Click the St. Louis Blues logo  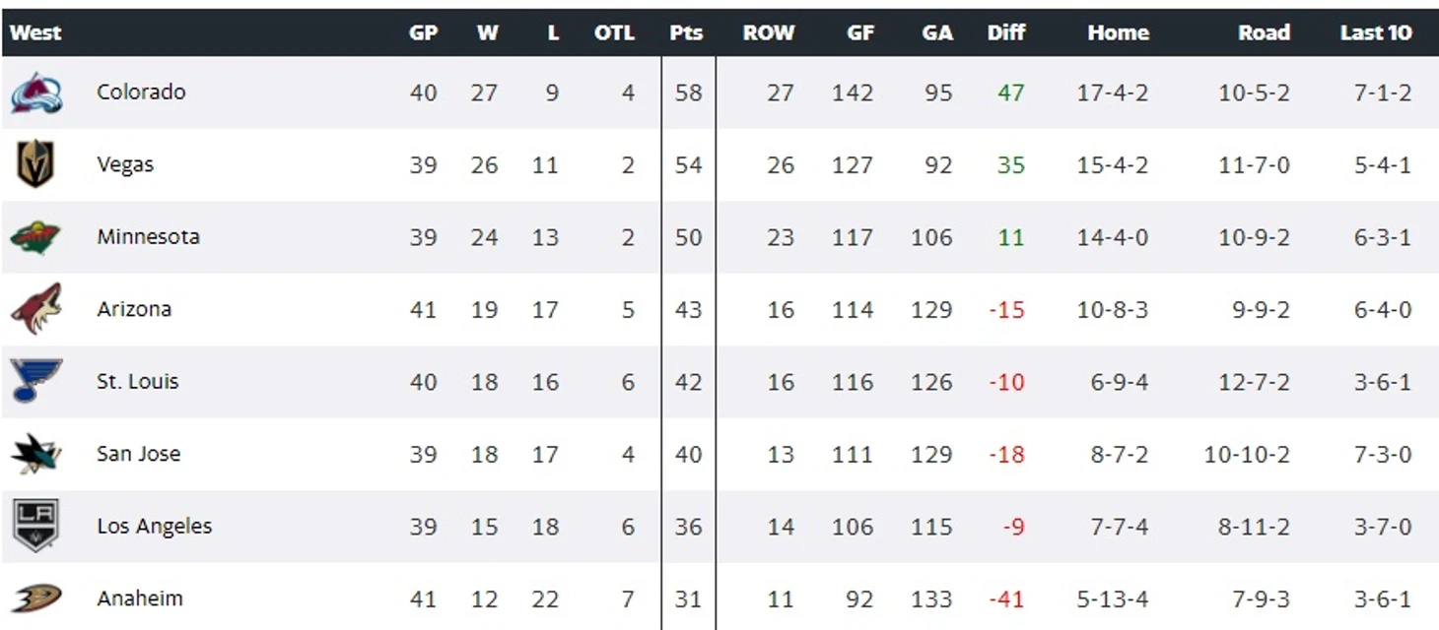(x=36, y=381)
